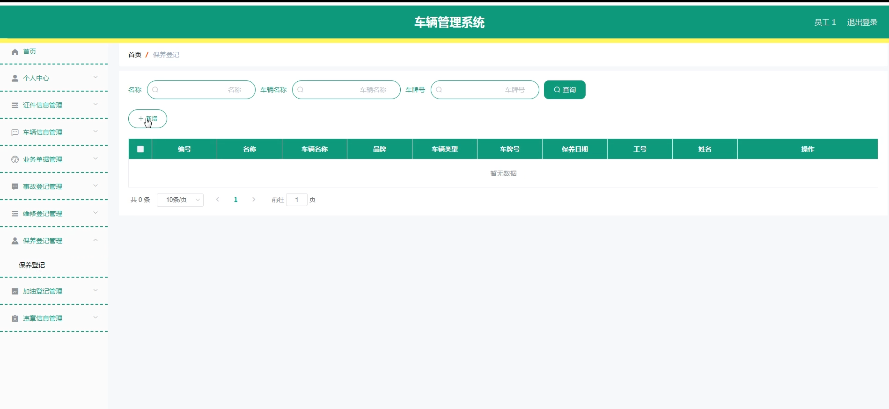The image size is (889, 409).
Task: Click the 姓名 column header
Action: 705,149
